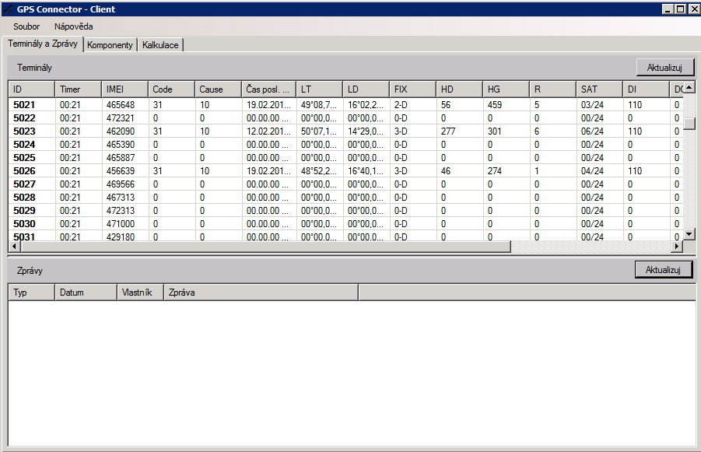
Task: Open the Nápověda menu
Action: tap(73, 26)
